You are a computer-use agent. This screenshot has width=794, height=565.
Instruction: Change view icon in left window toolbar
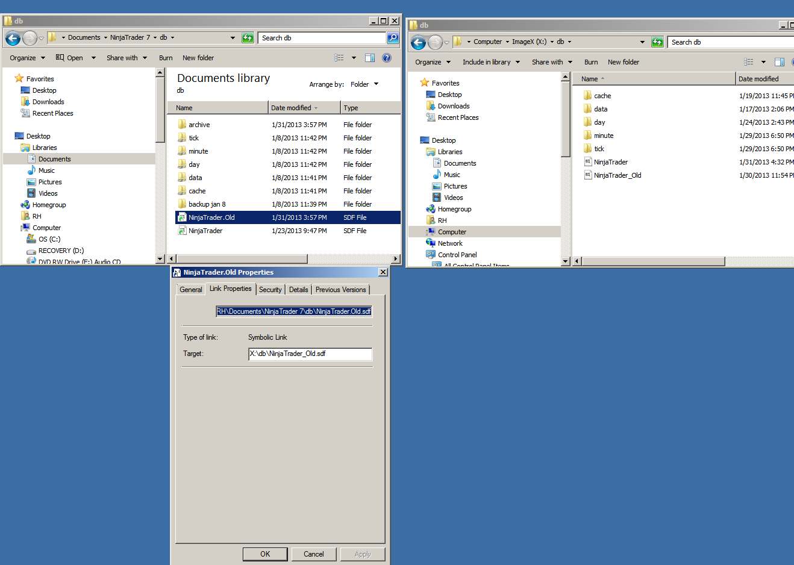[x=339, y=58]
